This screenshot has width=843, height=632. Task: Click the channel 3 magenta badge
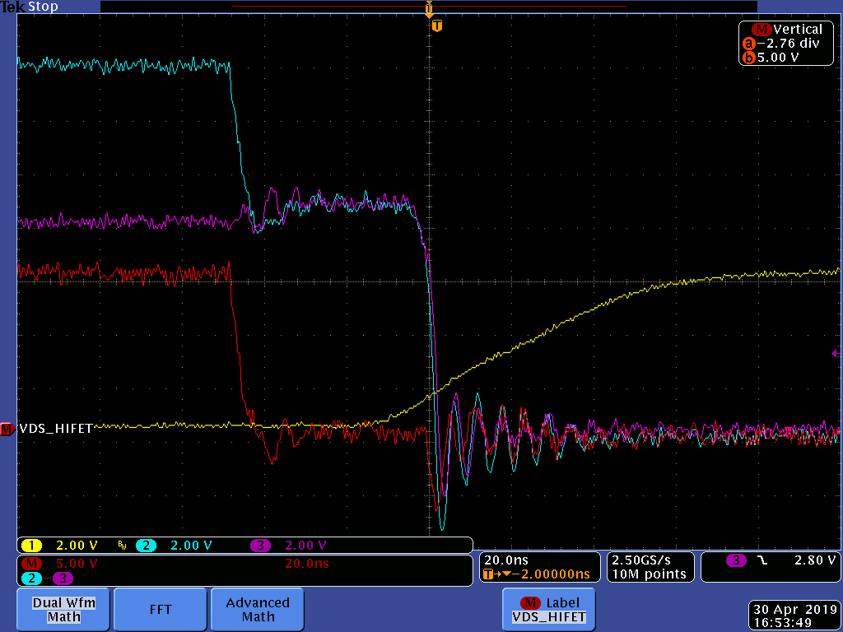(261, 546)
